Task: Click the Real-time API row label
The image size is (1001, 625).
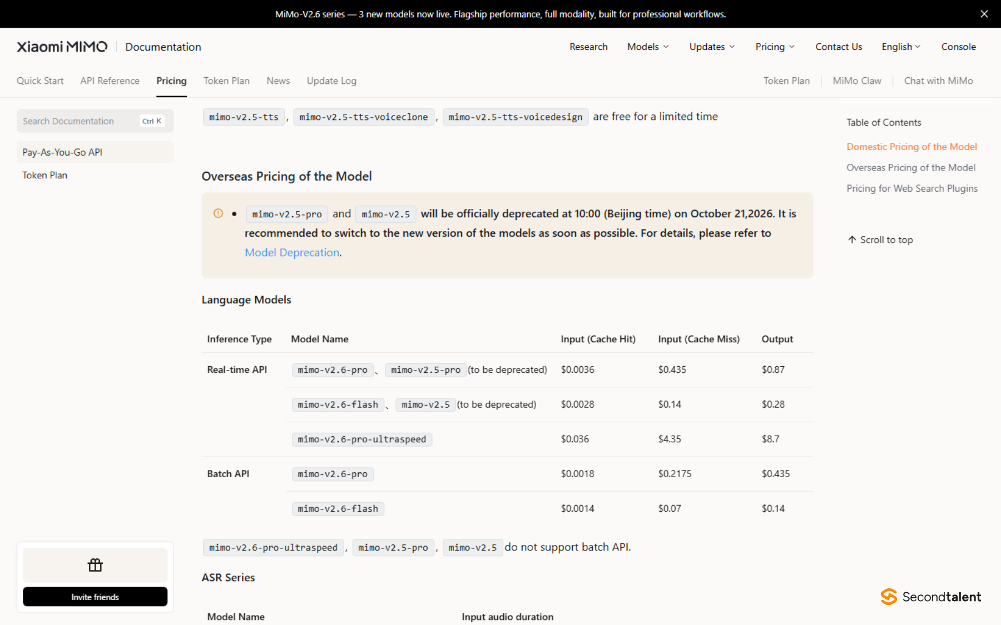Action: pyautogui.click(x=237, y=369)
